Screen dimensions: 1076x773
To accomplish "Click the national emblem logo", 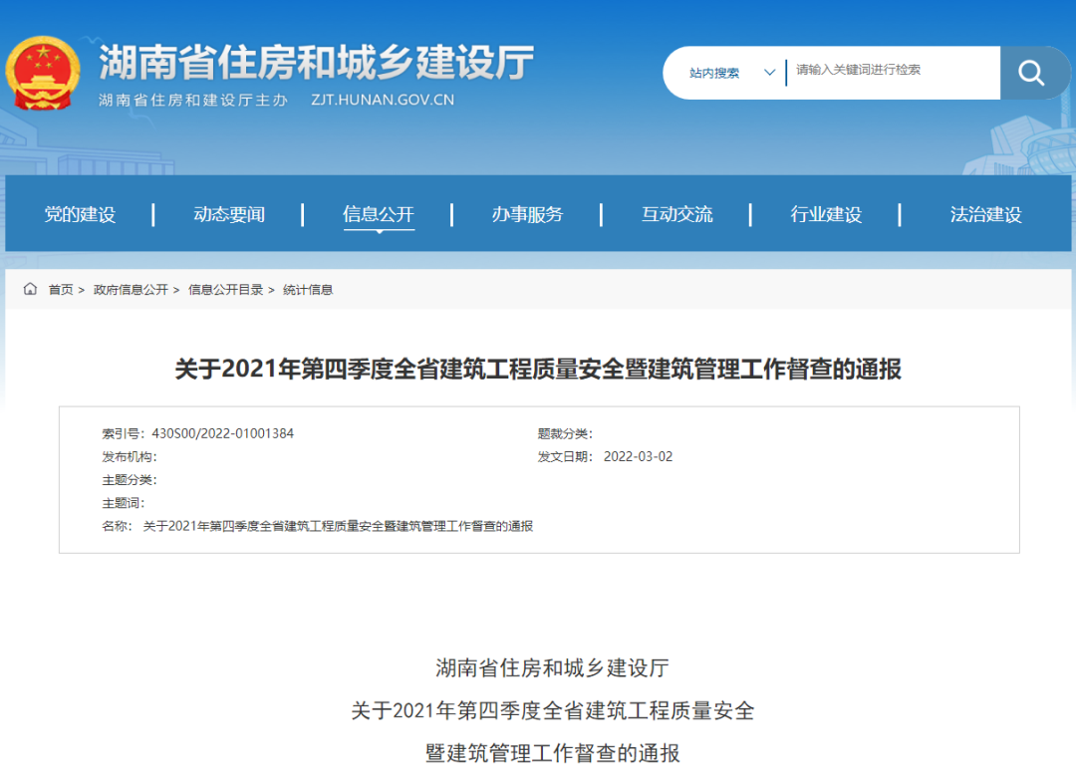I will (x=43, y=74).
